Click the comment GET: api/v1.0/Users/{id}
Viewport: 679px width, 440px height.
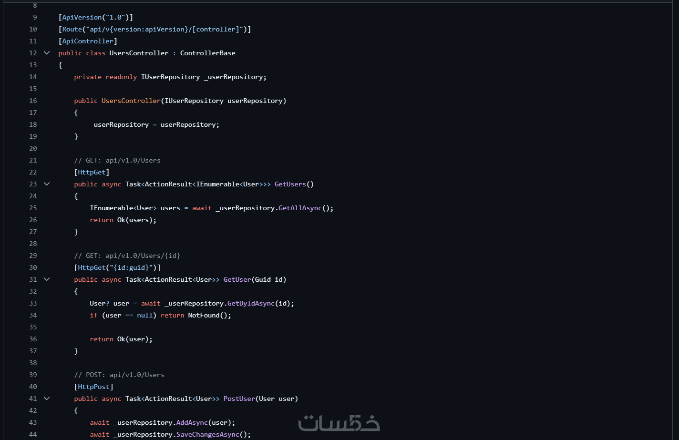pyautogui.click(x=127, y=256)
